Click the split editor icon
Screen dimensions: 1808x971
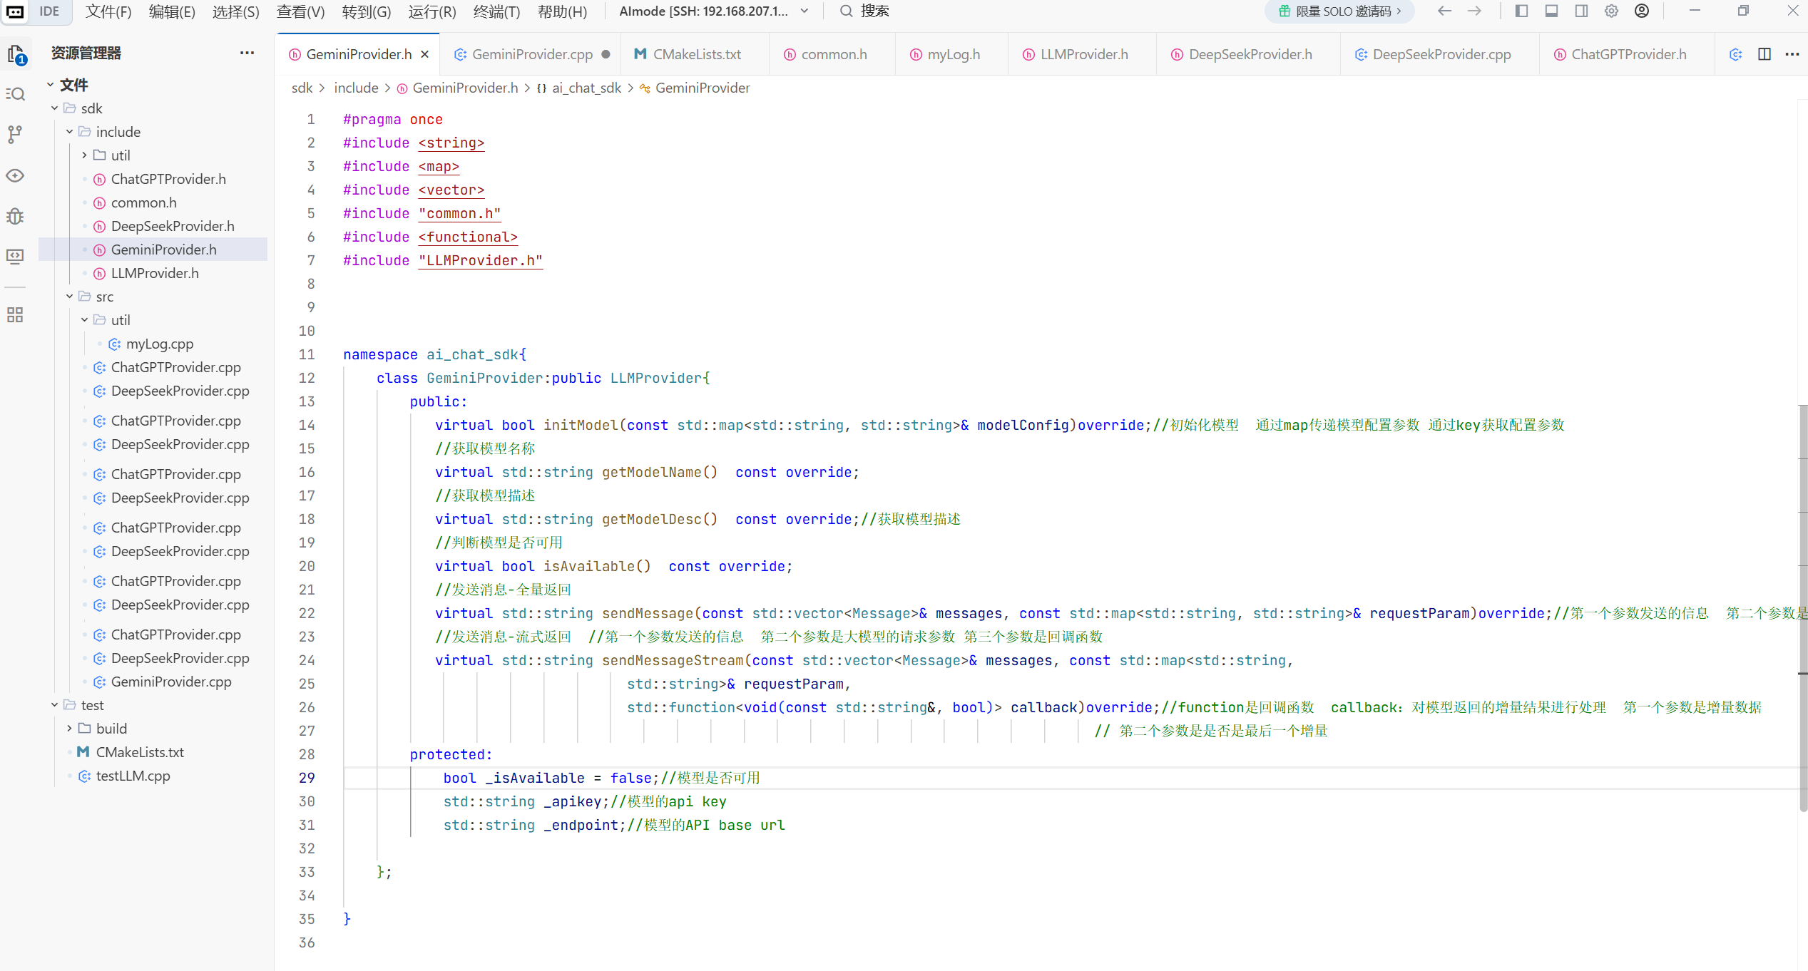[1764, 54]
